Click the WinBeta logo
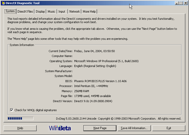The width and height of the screenshot is (189, 135). [x=60, y=128]
